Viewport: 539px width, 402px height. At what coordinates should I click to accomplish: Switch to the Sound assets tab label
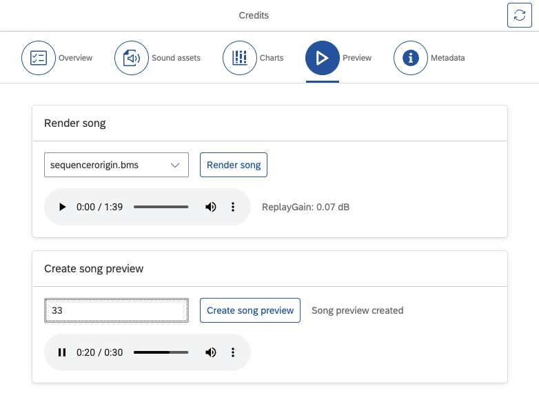click(176, 58)
